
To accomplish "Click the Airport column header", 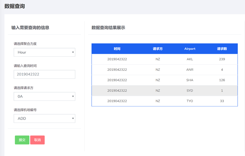I will (x=190, y=49).
